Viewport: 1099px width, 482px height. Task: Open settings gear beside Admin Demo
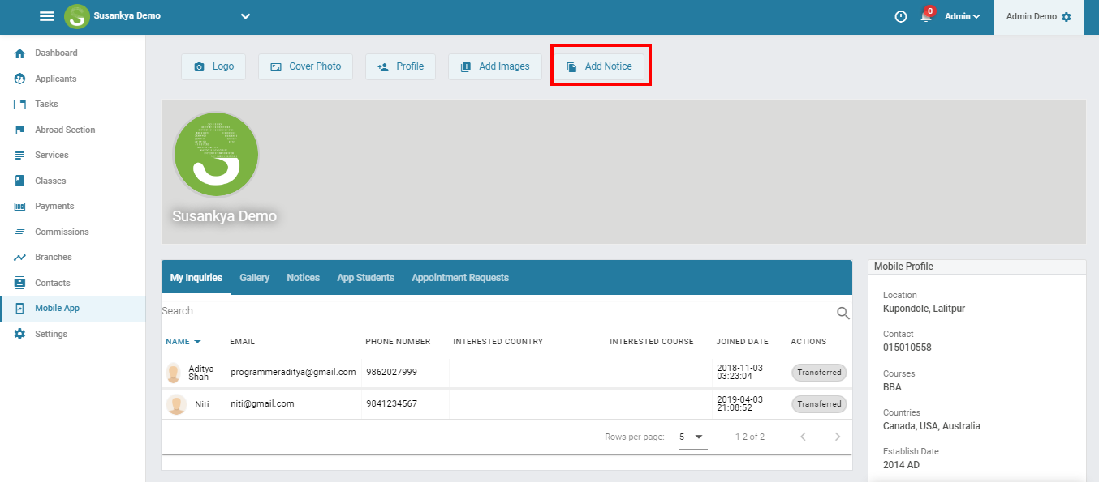pos(1067,17)
